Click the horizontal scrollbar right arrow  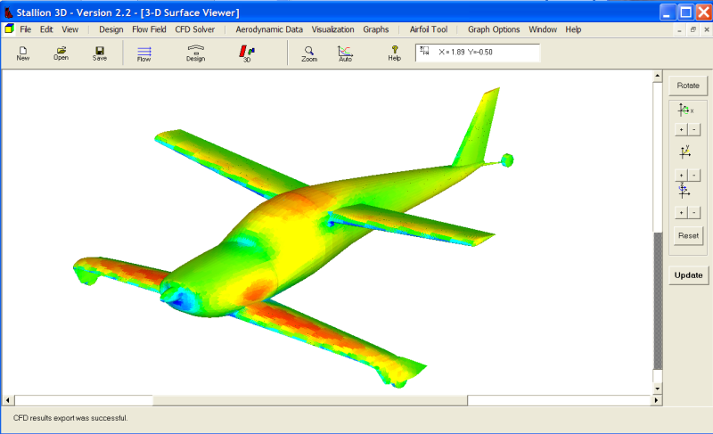[x=656, y=400]
